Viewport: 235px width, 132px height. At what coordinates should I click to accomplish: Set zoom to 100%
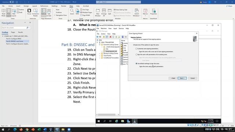(x=77, y=12)
